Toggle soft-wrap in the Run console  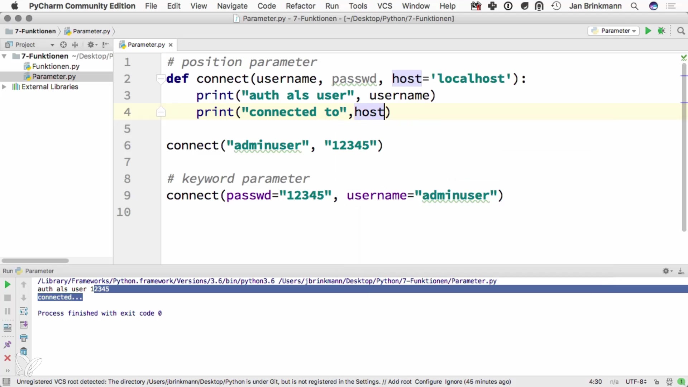(24, 311)
